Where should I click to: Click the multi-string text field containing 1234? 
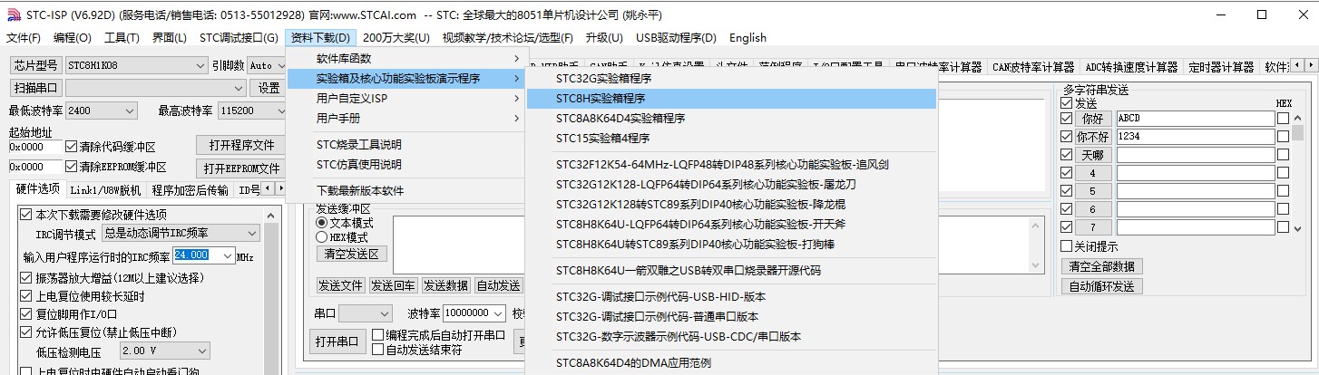[1194, 136]
